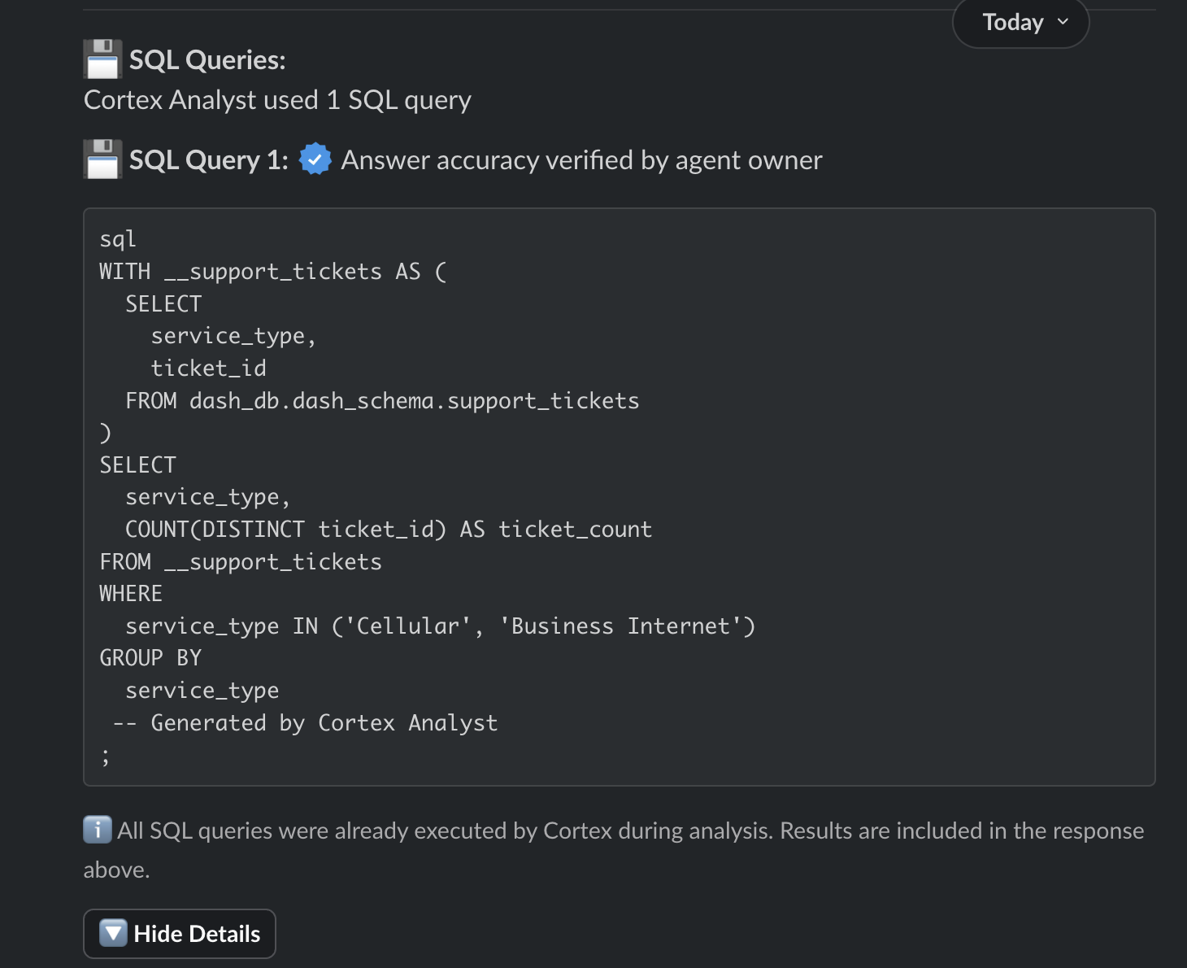Click the blue verified badge next to SQL Query 1
1187x968 pixels.
315,159
